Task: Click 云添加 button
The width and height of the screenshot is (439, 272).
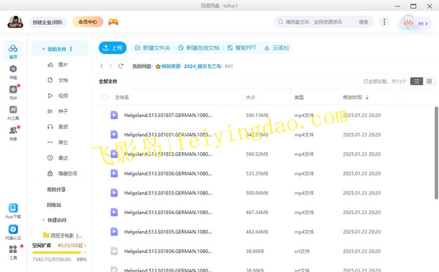Action: (277, 48)
